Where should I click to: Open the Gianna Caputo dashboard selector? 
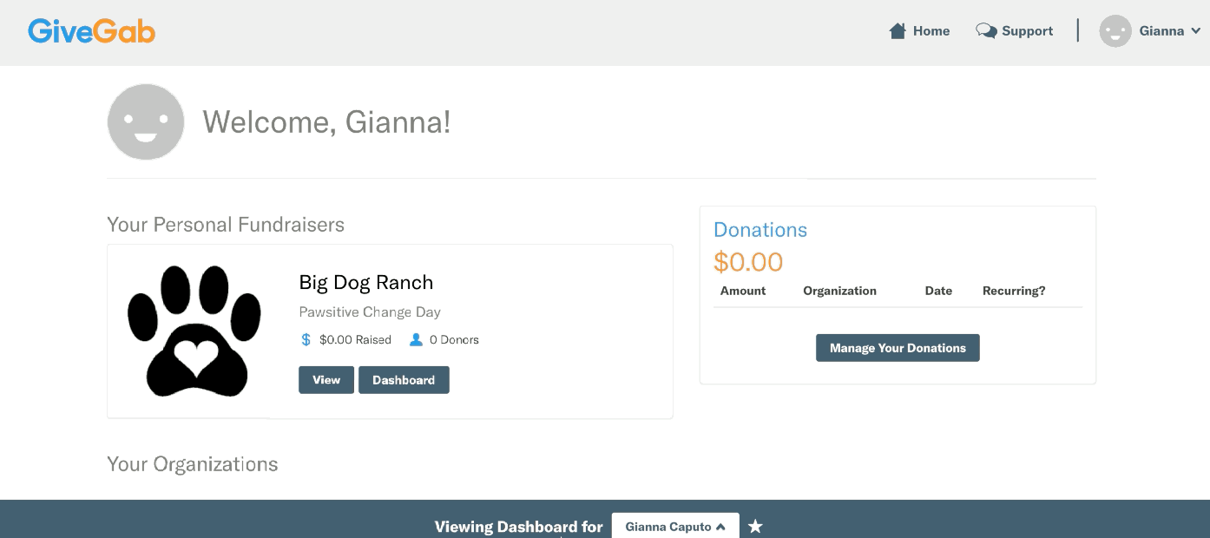coord(675,526)
